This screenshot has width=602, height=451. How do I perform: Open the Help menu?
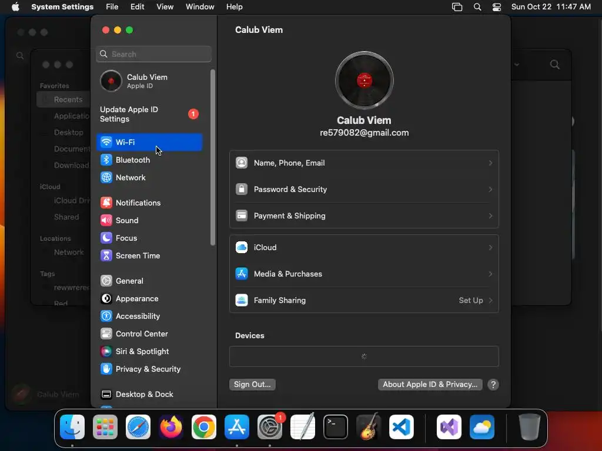(234, 6)
